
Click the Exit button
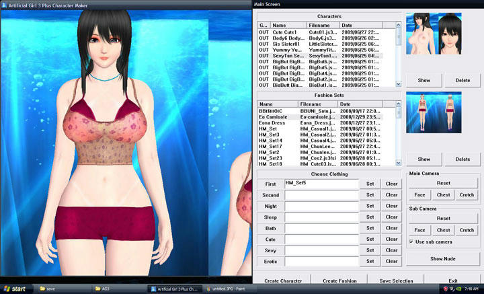pos(453,281)
